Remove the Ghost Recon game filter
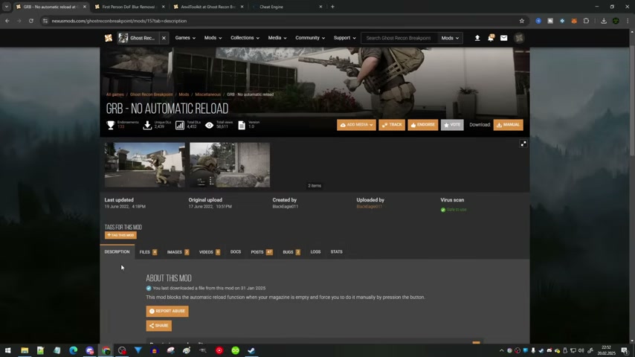Image resolution: width=635 pixels, height=357 pixels. click(x=164, y=38)
